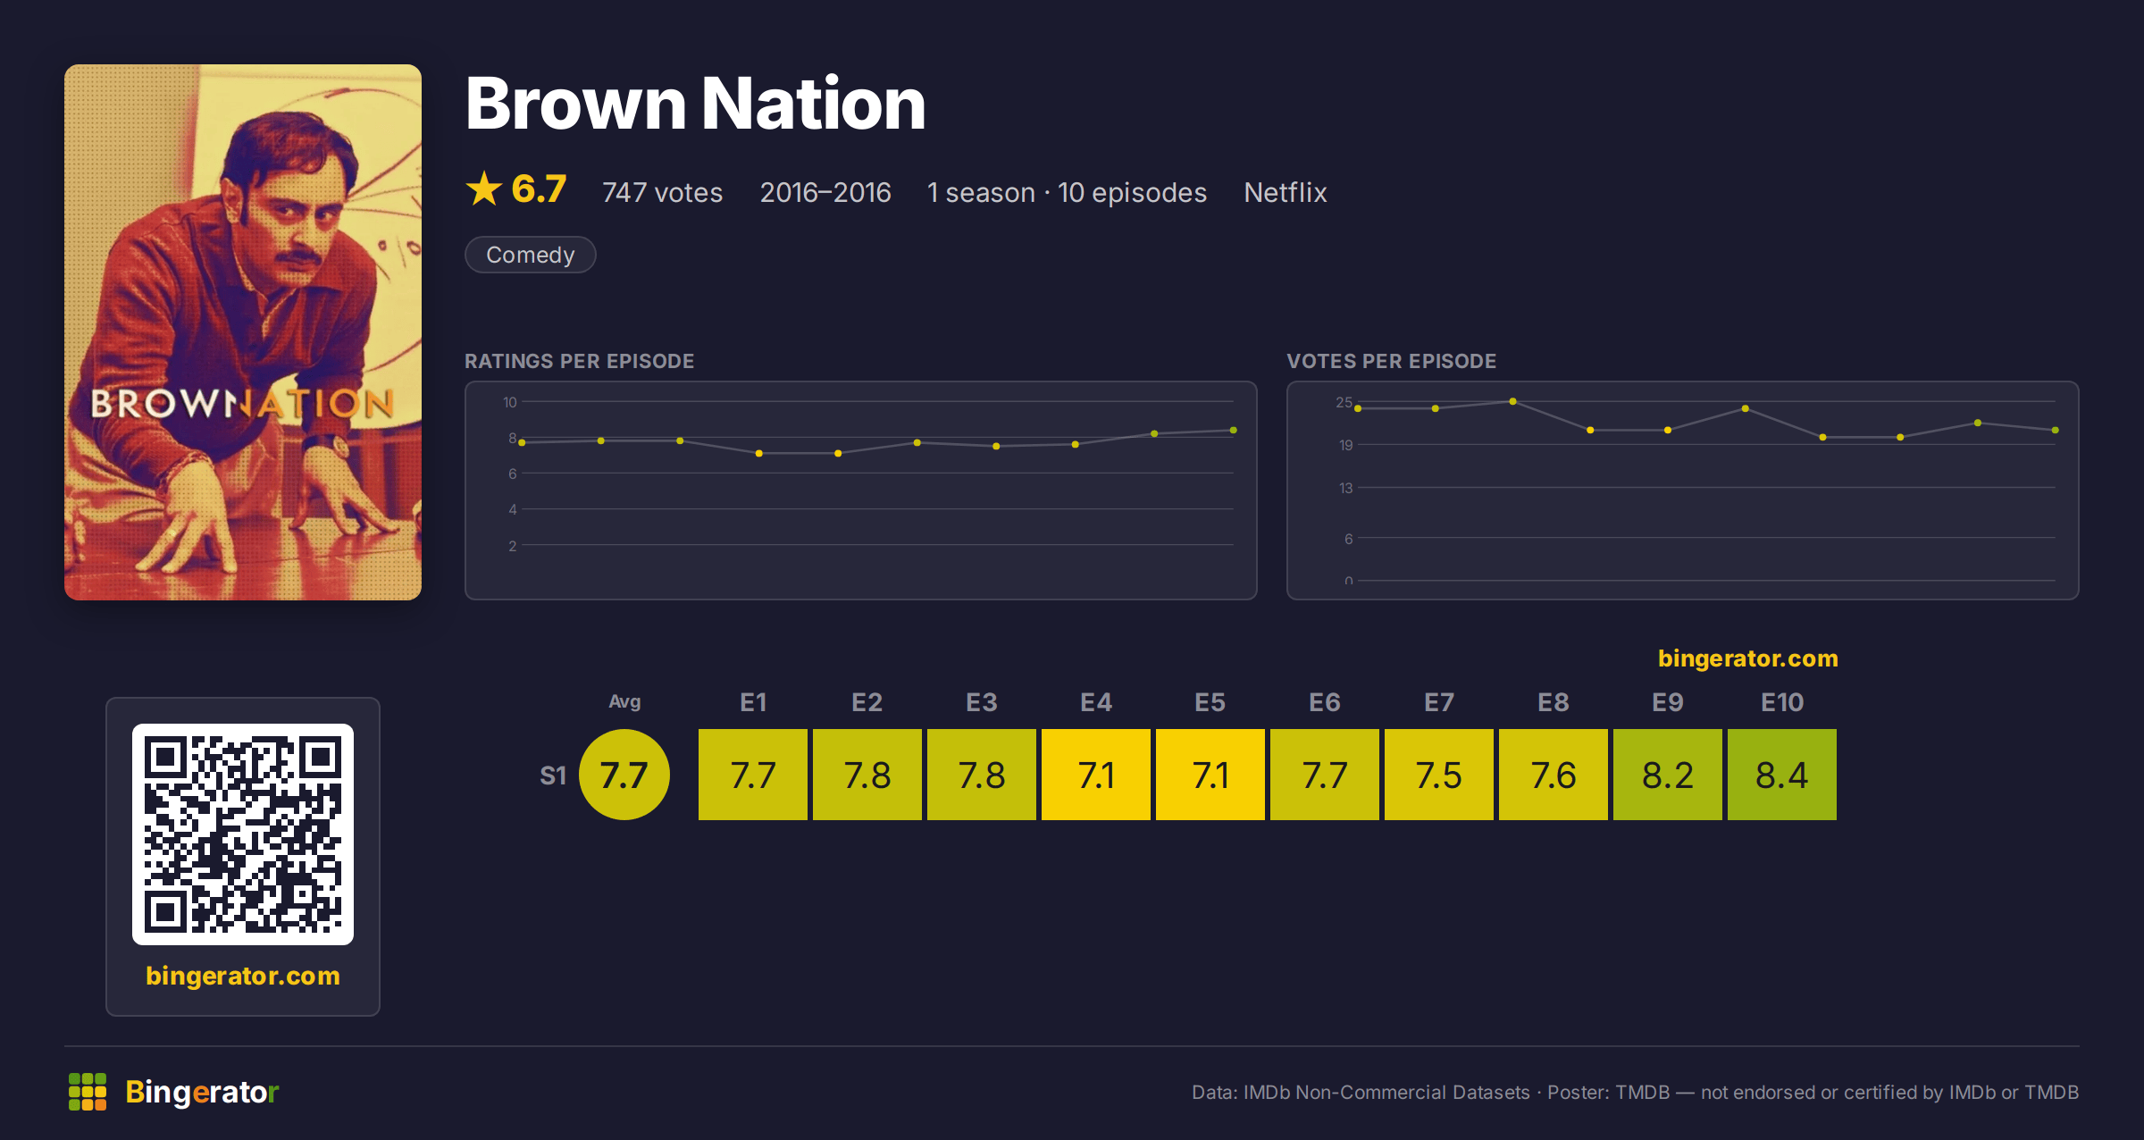This screenshot has width=2144, height=1140.
Task: Select the Comedy genre tag
Action: click(x=531, y=255)
